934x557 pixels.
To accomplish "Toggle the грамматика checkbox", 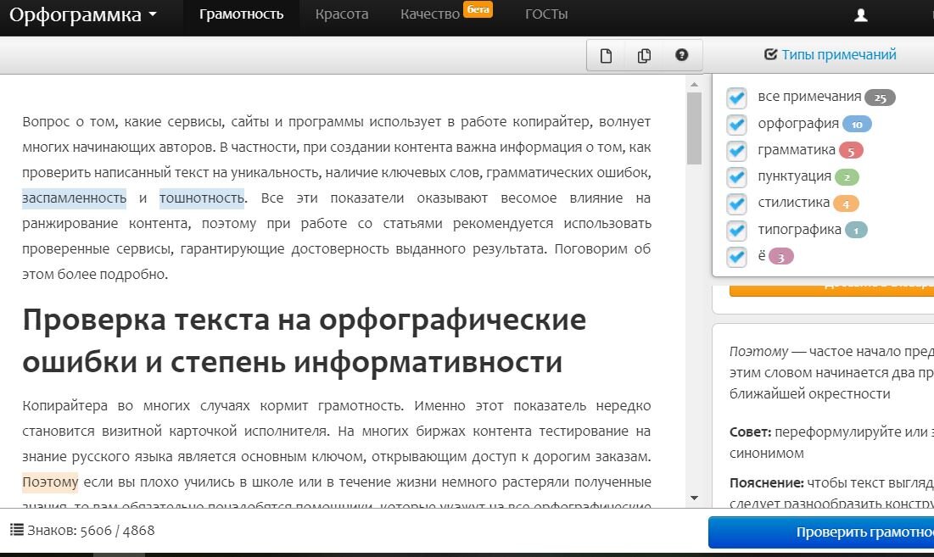I will point(737,151).
